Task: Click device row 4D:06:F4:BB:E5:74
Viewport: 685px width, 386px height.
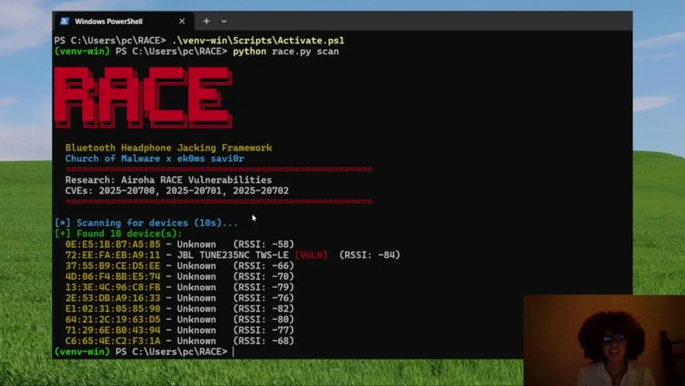Action: (180, 277)
